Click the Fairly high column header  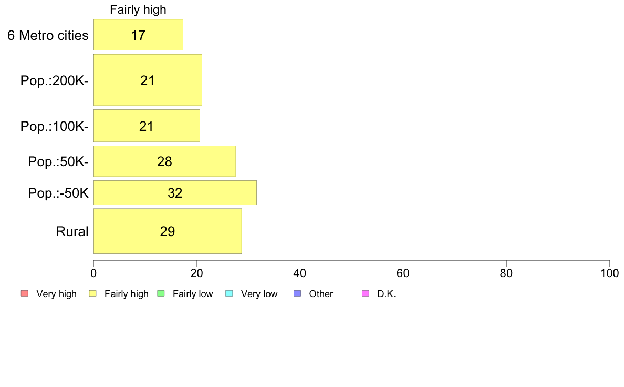(x=138, y=9)
